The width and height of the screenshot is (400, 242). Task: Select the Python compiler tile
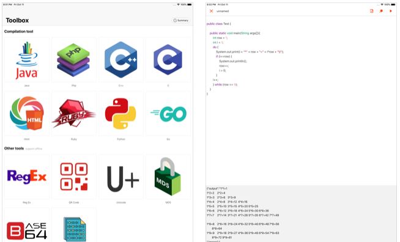(x=121, y=114)
